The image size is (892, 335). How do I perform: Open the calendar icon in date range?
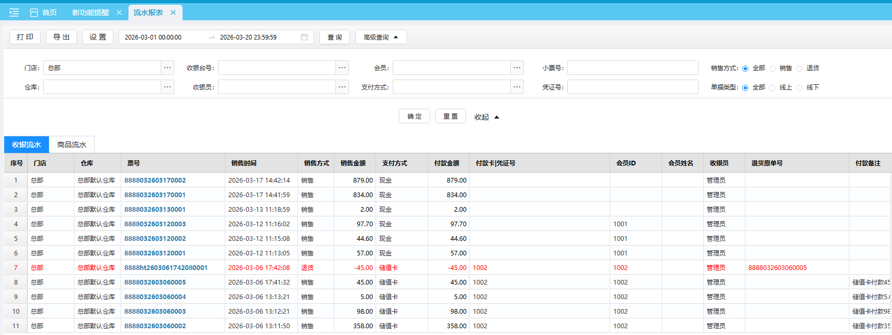304,37
